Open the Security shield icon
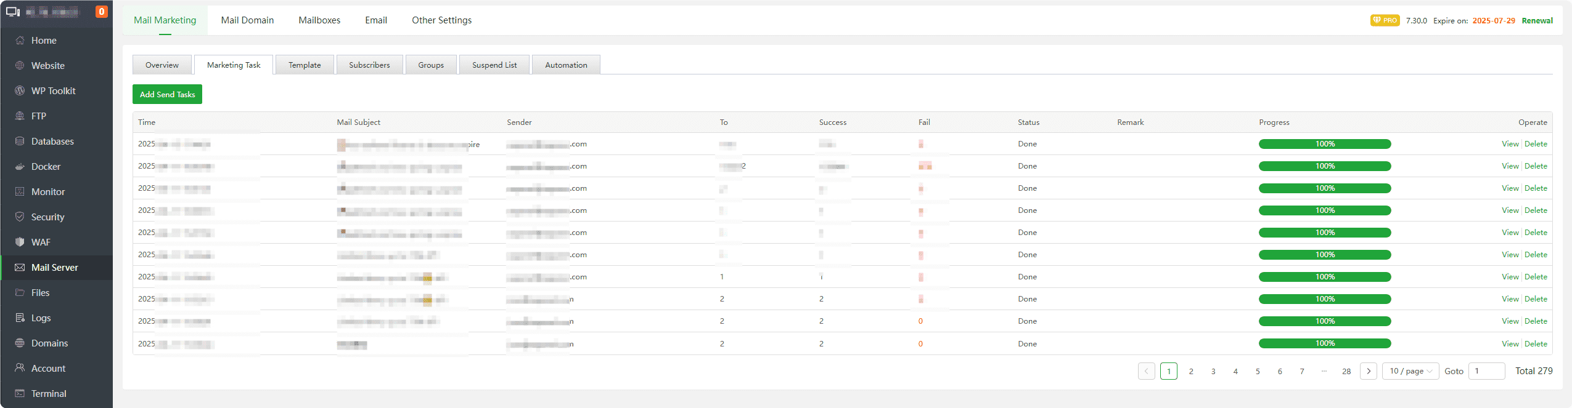 pyautogui.click(x=20, y=217)
